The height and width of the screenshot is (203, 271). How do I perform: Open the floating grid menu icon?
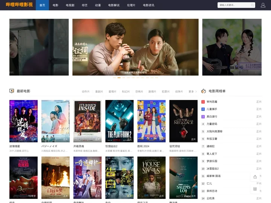tap(255, 189)
